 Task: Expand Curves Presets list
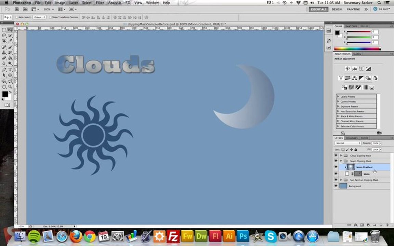pos(338,101)
